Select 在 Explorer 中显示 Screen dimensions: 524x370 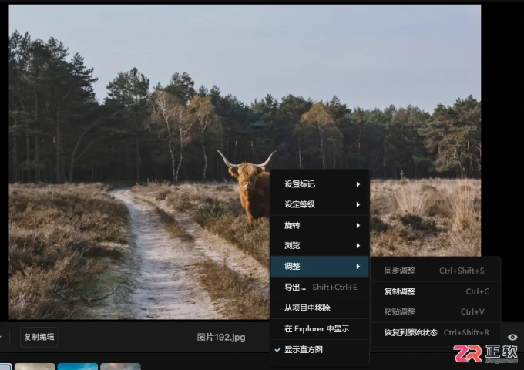coord(320,329)
